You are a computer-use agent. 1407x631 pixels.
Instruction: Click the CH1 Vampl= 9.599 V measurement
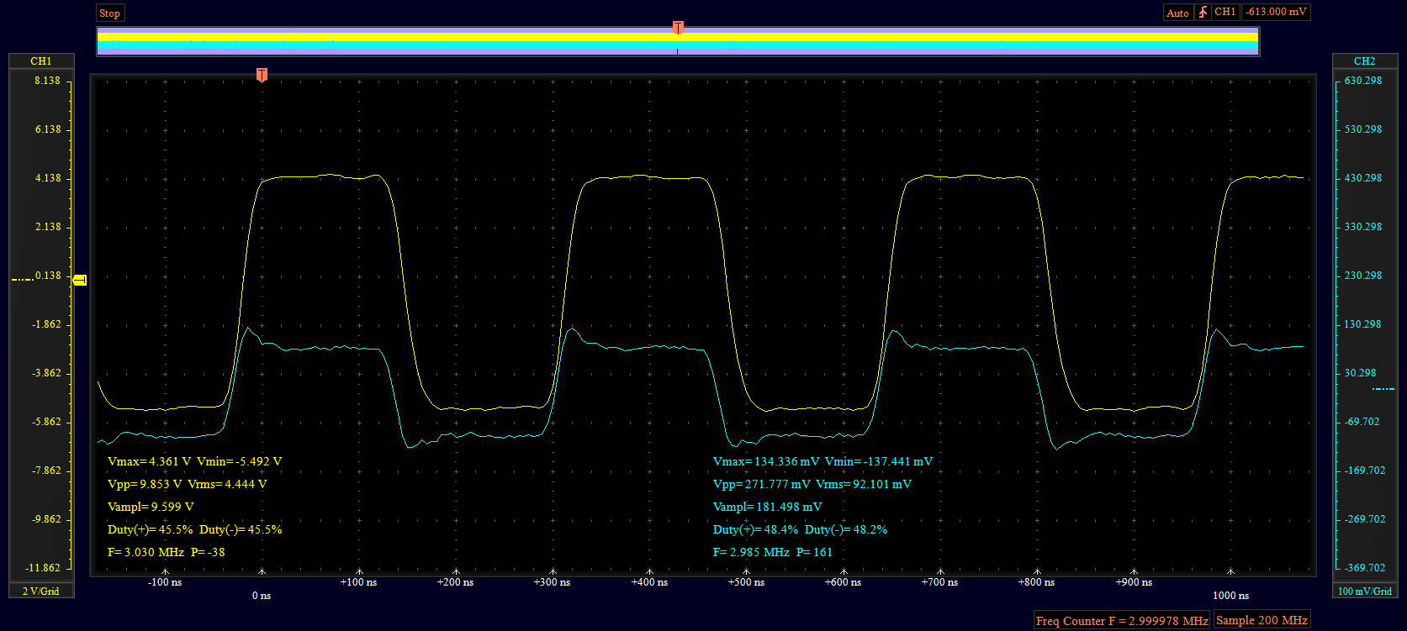click(151, 507)
